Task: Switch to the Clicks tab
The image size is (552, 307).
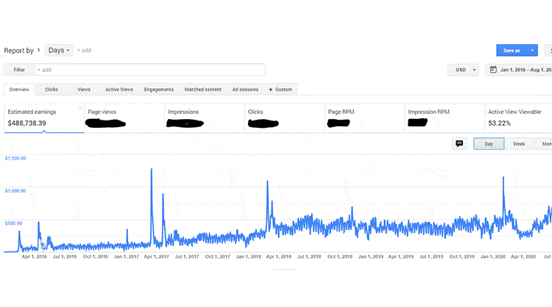Action: click(52, 90)
